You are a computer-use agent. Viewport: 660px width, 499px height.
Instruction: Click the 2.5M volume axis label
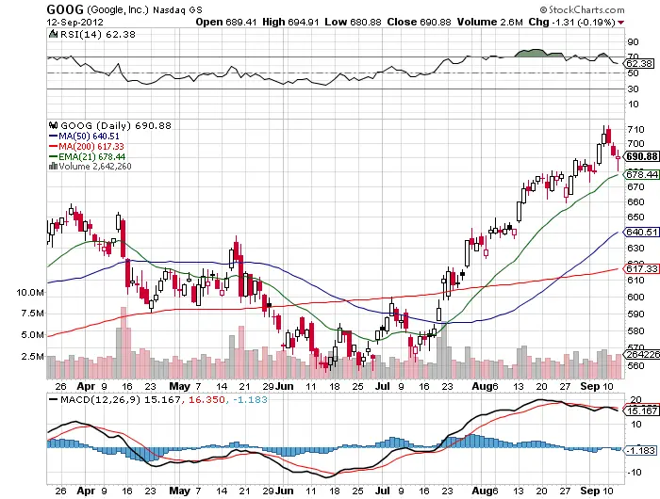pos(32,356)
